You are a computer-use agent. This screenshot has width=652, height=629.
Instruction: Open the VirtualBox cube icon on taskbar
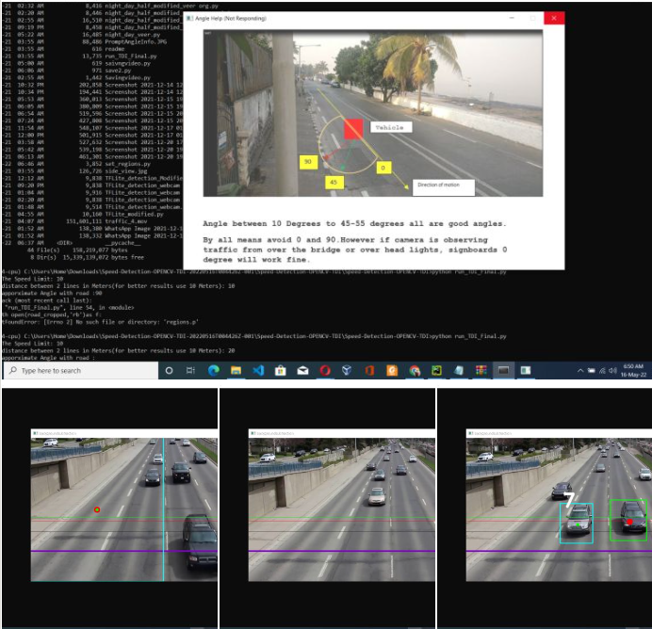click(x=347, y=370)
